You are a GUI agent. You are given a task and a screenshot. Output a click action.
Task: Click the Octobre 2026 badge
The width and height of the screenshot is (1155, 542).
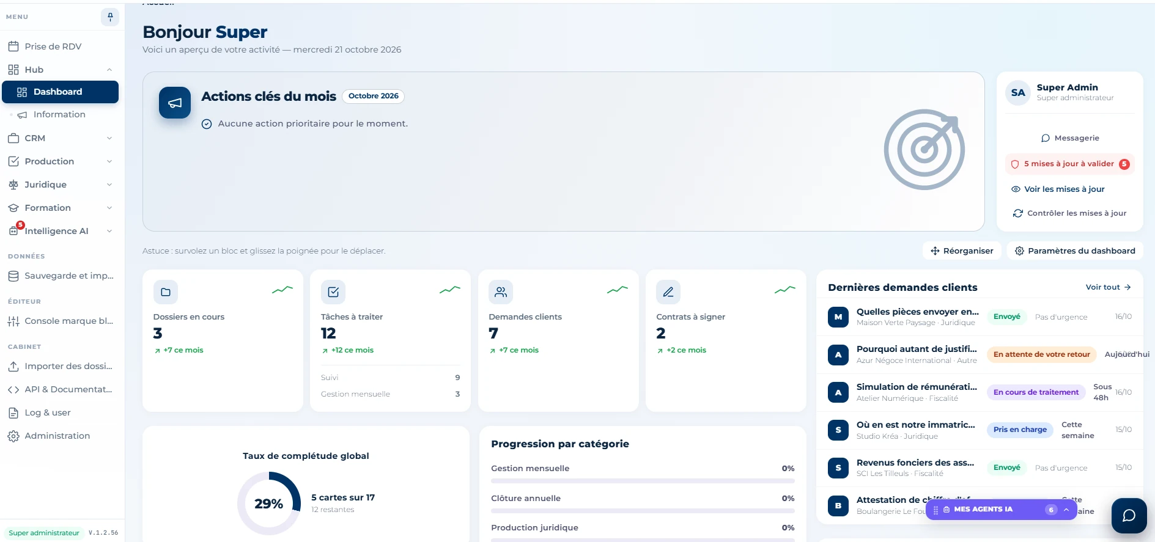click(x=373, y=96)
